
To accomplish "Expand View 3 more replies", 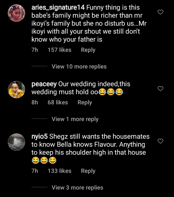I will (77, 188).
